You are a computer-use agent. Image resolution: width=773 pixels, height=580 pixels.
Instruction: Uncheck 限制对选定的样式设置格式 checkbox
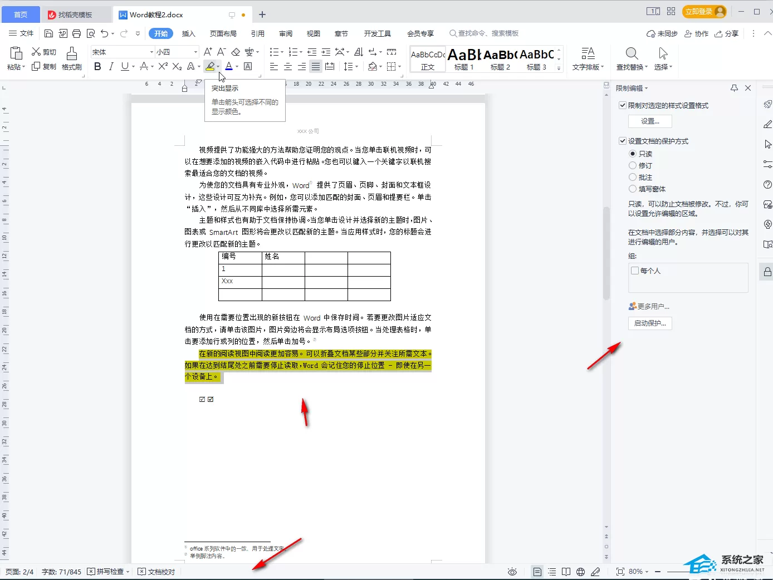click(x=623, y=105)
